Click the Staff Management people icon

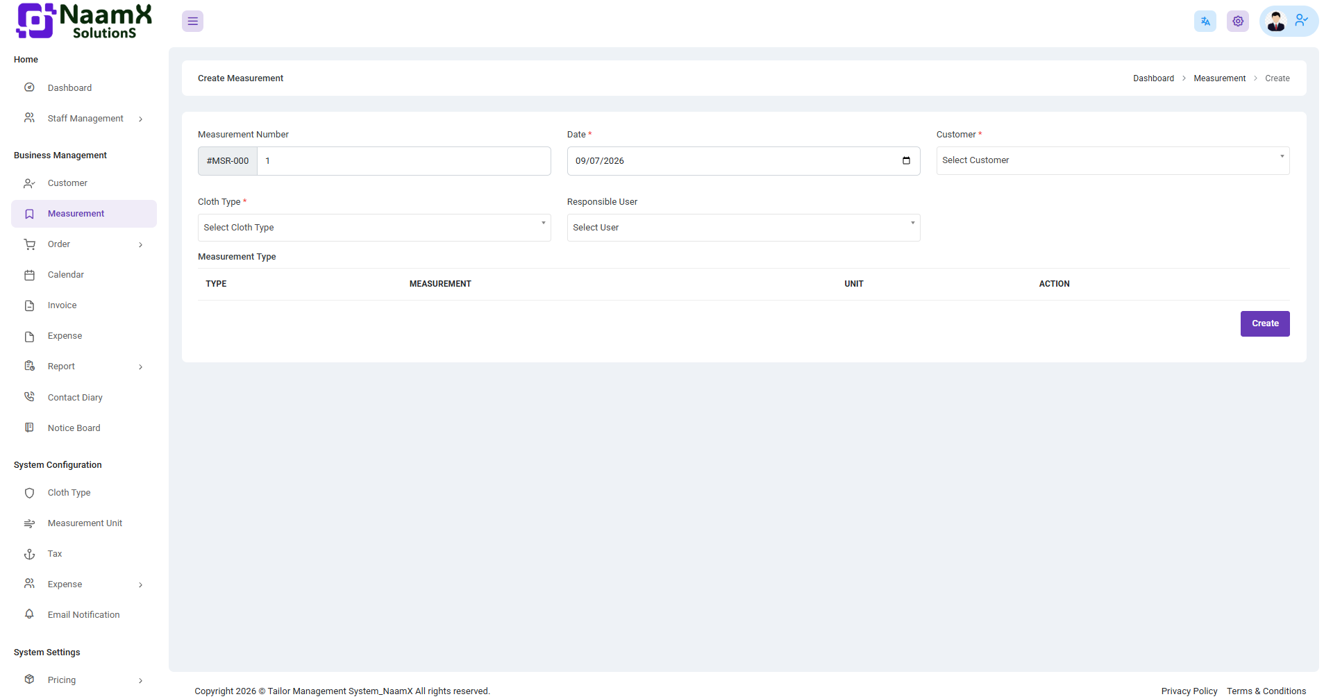(x=29, y=118)
